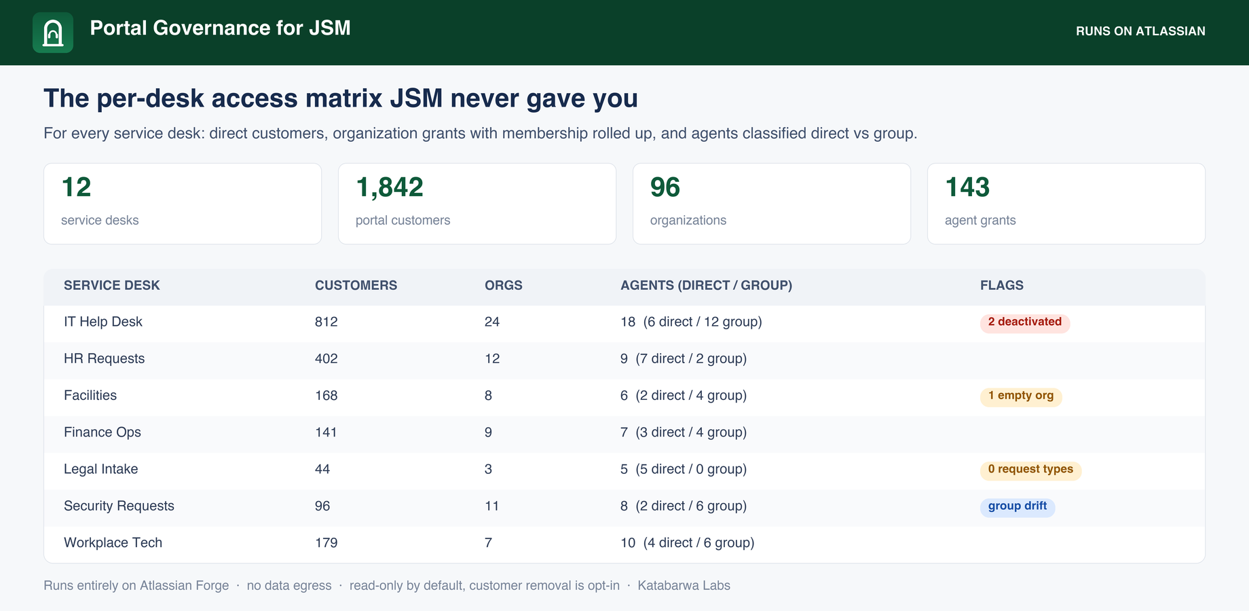1249x611 pixels.
Task: Click the per-desk access matrix headline
Action: [341, 99]
